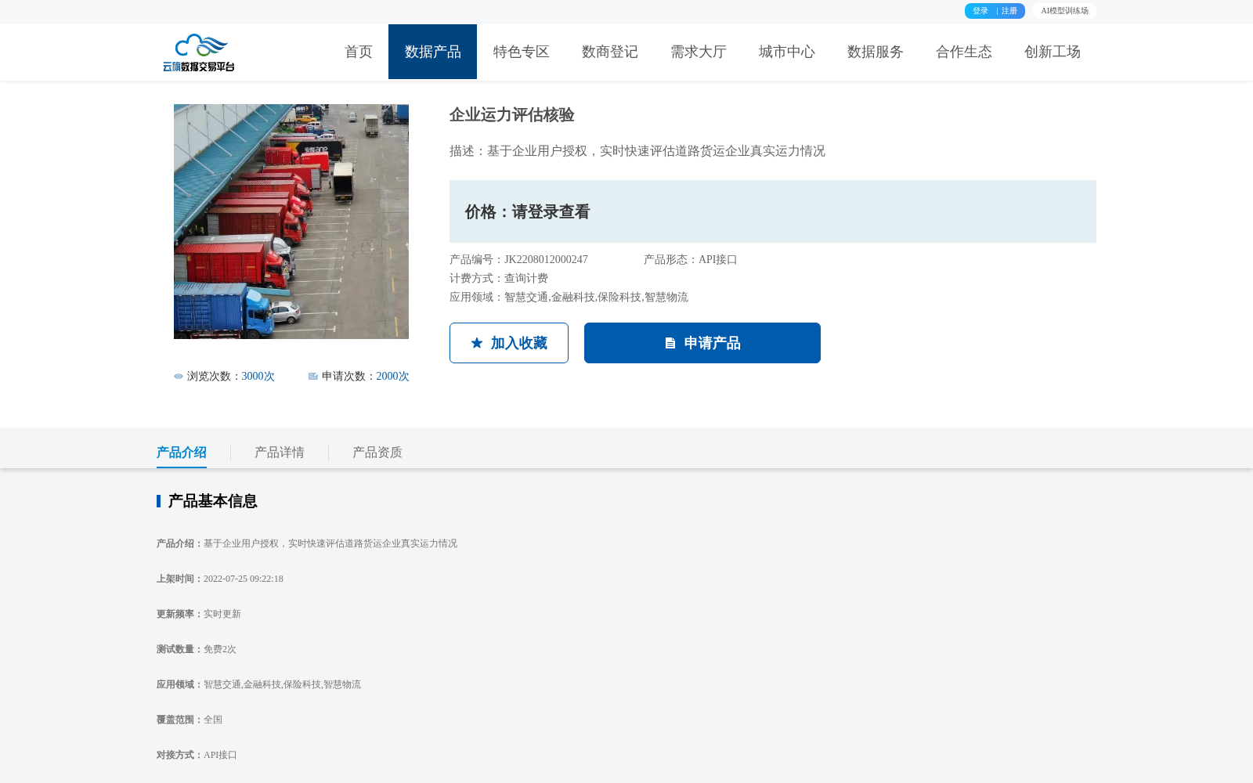Click the product description starting 描述：基于企业用户授权
1253x783 pixels.
[x=637, y=151]
